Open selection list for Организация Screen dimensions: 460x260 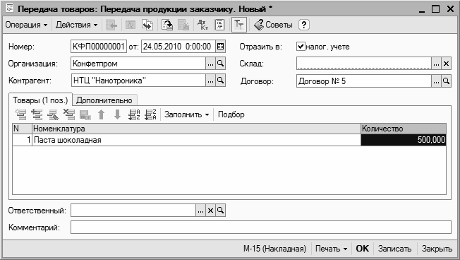pyautogui.click(x=210, y=64)
